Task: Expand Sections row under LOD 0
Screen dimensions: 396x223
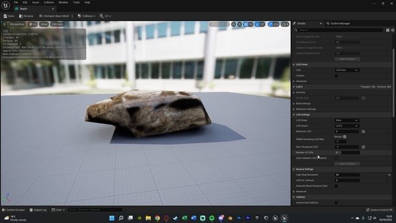Action: [294, 92]
